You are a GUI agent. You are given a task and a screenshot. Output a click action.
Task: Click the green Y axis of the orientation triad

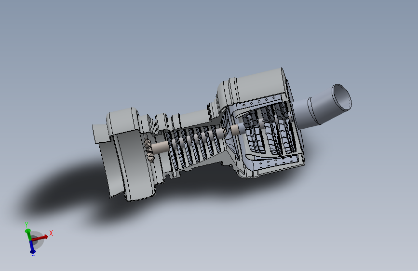(x=28, y=234)
